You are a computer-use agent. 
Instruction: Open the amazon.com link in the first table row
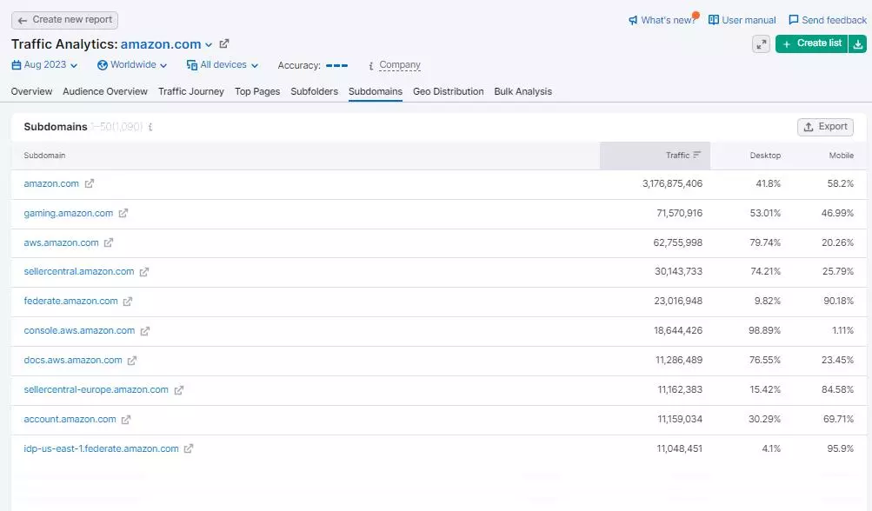[51, 183]
